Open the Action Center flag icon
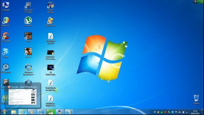This screenshot has width=204, height=115. pyautogui.click(x=176, y=112)
